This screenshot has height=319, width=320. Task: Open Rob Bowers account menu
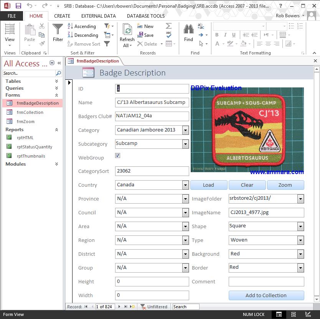pyautogui.click(x=290, y=16)
